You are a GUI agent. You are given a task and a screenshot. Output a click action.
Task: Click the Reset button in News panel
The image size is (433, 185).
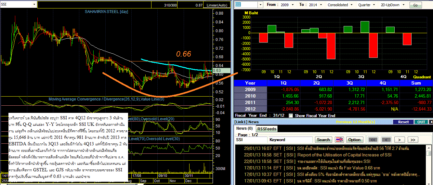pos(403,122)
